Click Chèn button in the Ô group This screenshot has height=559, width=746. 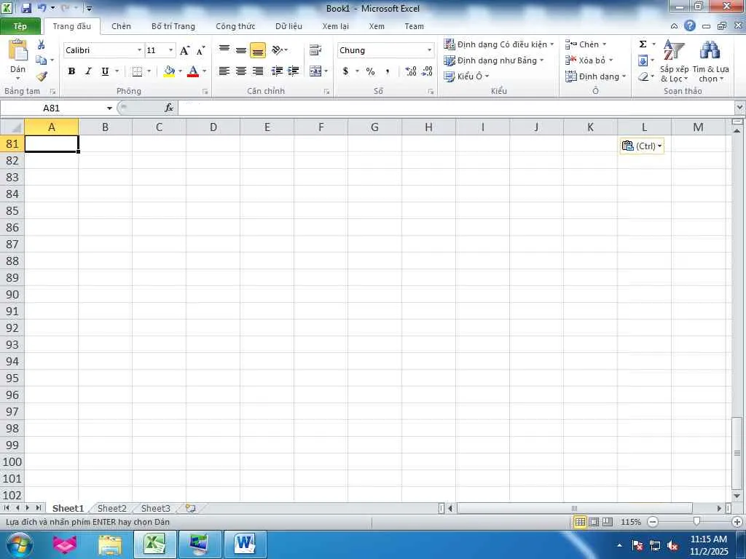pos(586,44)
